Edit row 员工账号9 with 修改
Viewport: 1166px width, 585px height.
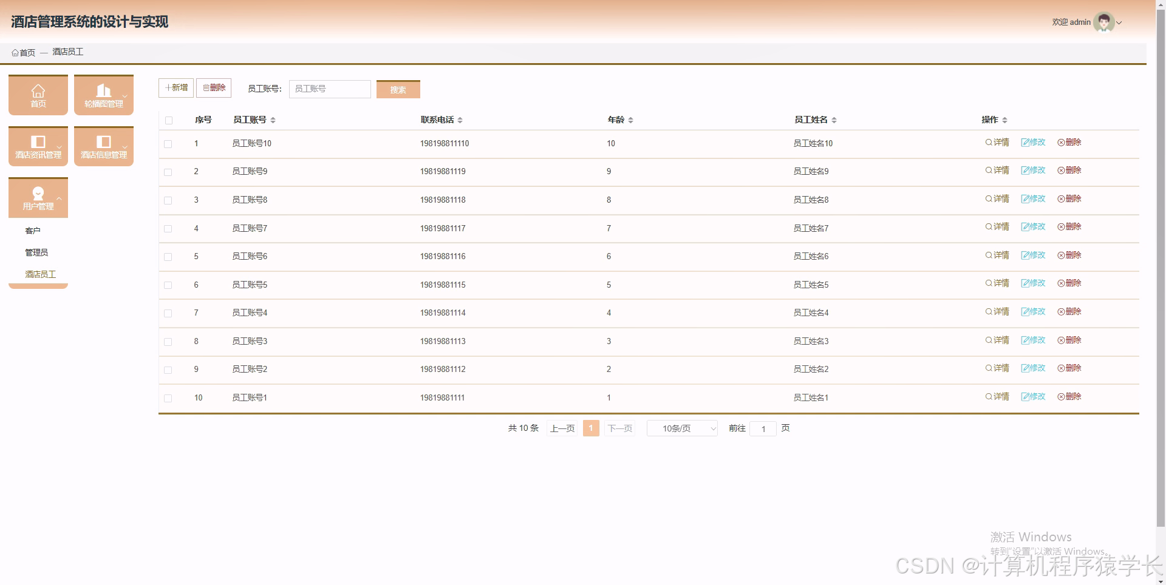tap(1033, 171)
